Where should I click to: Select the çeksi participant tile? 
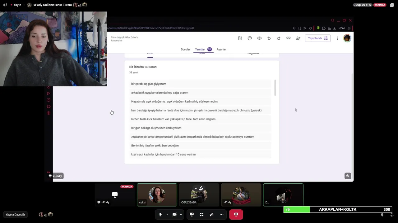(157, 195)
